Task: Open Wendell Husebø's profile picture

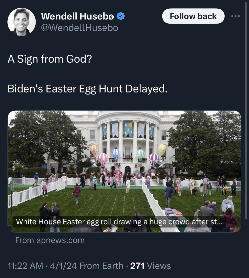Action: pyautogui.click(x=22, y=22)
